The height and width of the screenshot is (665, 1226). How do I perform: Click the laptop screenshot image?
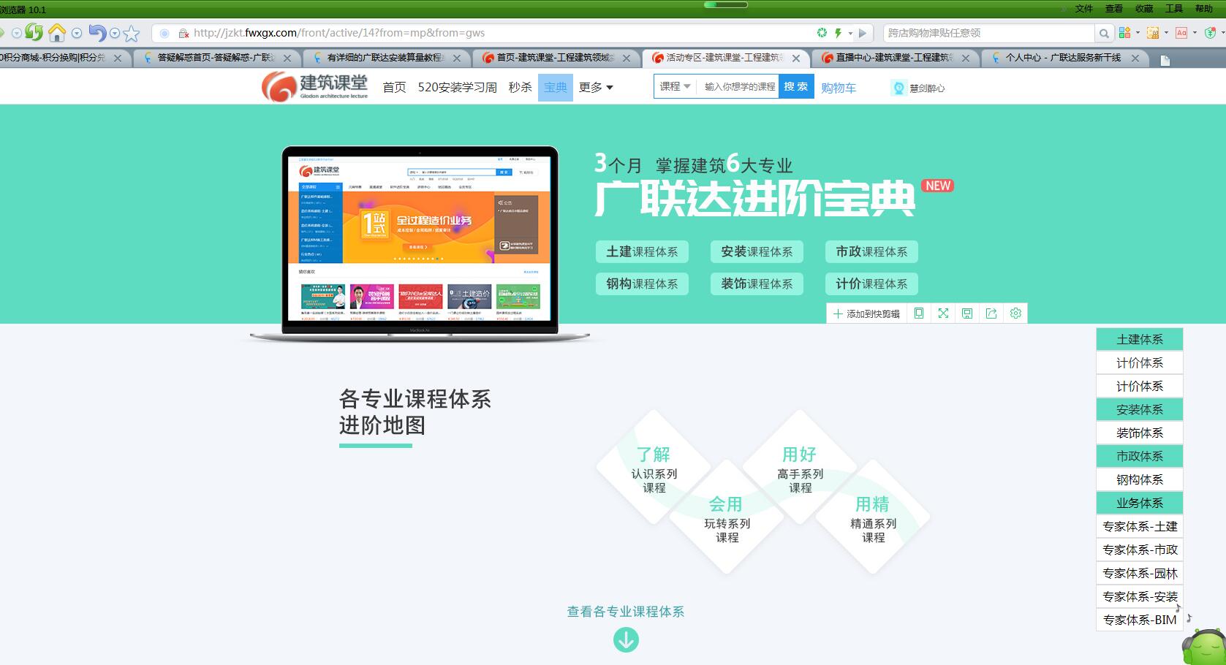(x=420, y=243)
